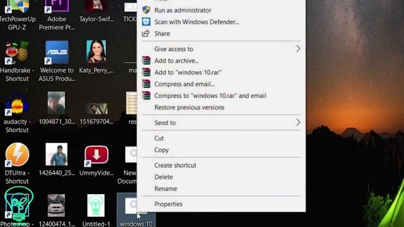Select Handbrake shortcut desktop icon
The height and width of the screenshot is (227, 404).
pos(17,61)
